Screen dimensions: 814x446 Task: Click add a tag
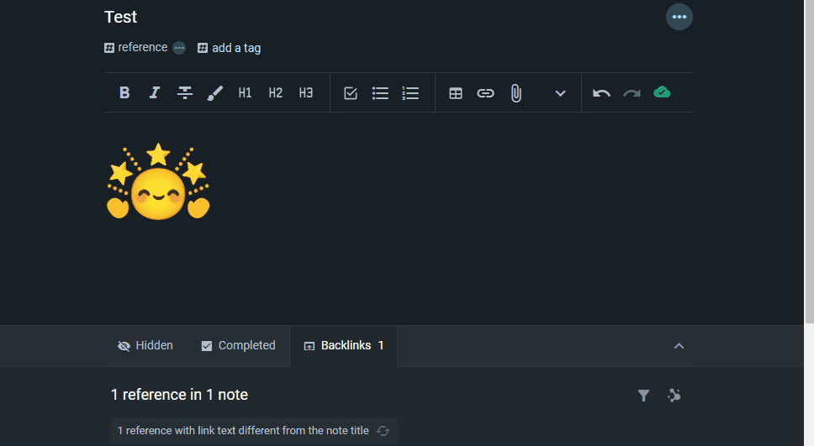point(230,48)
